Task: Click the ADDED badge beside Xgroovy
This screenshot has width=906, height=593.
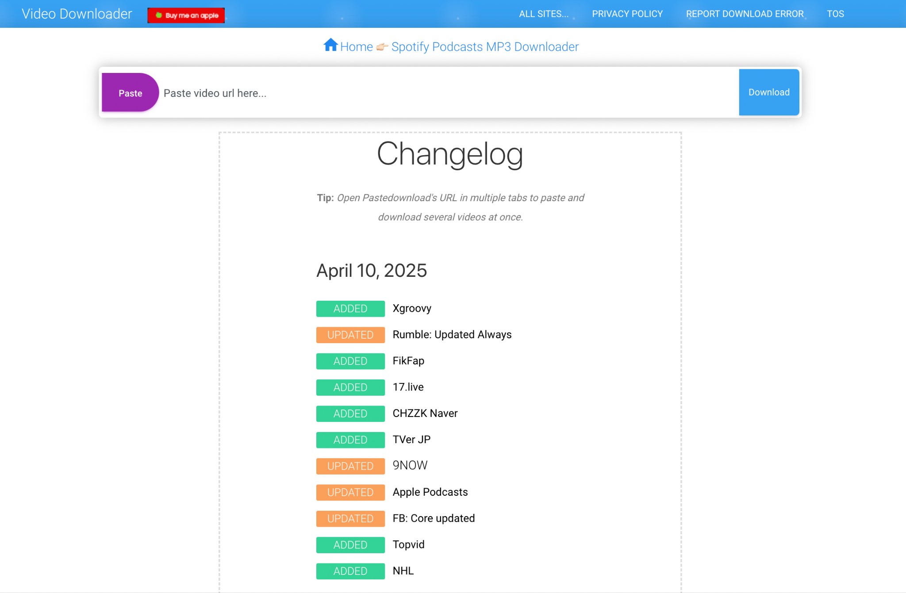Action: pos(350,309)
